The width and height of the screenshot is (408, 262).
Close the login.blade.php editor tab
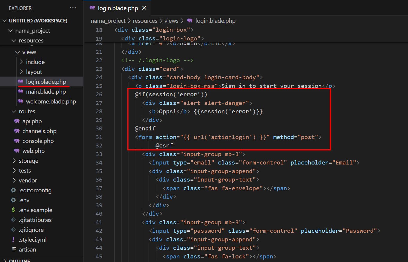point(144,8)
